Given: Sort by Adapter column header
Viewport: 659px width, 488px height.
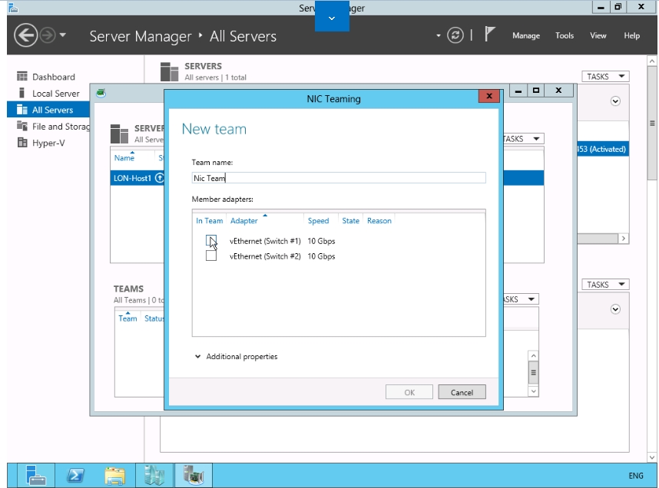Looking at the screenshot, I should coord(243,221).
